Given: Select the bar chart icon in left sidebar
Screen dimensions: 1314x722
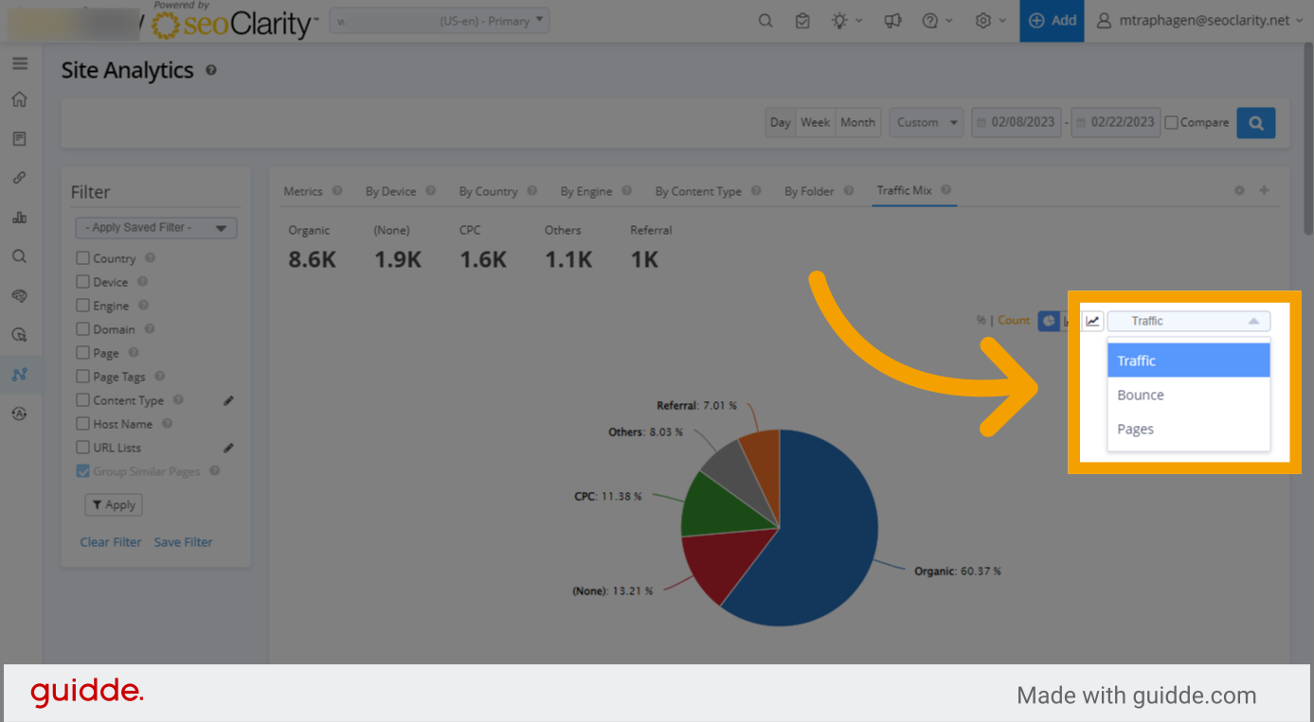Looking at the screenshot, I should (x=21, y=217).
